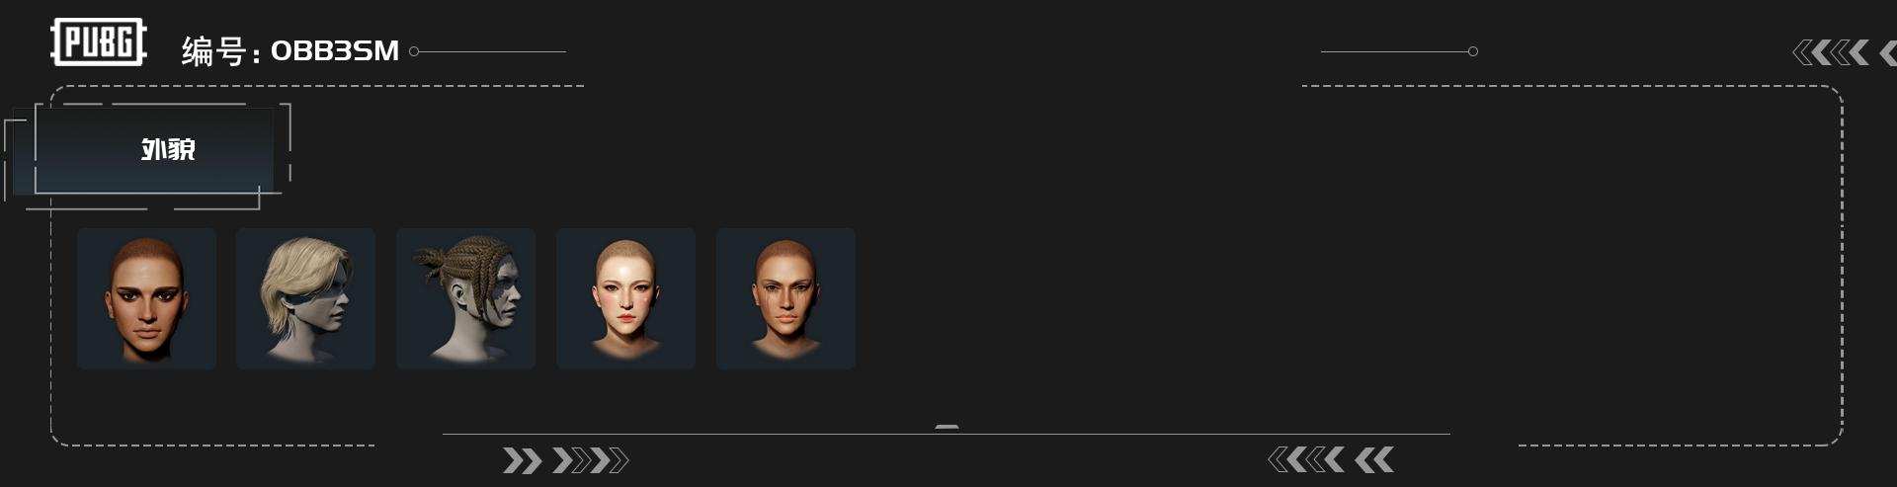The image size is (1897, 487).
Task: Click the 编号 label
Action: pos(213,51)
